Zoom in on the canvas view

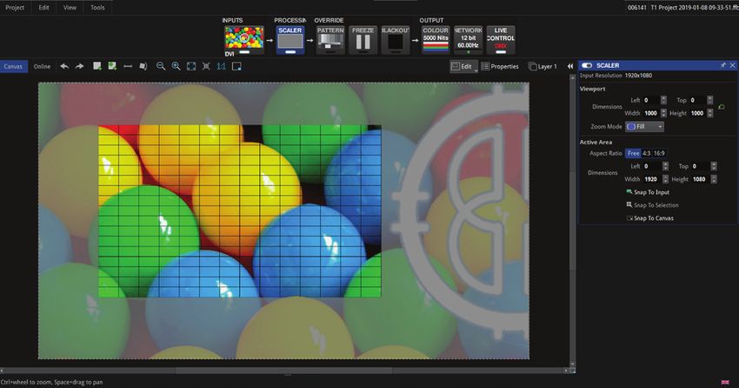tap(176, 66)
